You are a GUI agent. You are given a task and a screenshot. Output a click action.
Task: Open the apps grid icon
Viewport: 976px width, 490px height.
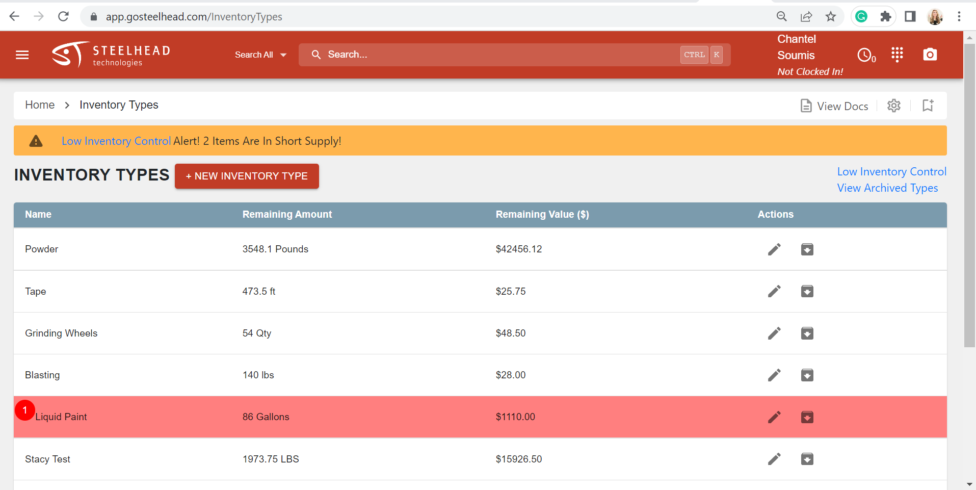(x=897, y=55)
